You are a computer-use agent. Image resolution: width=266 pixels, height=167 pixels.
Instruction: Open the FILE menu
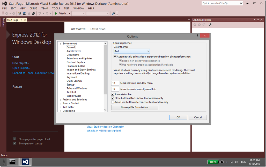point(4,9)
